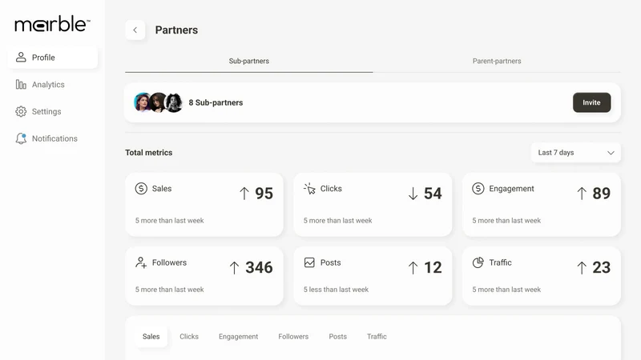This screenshot has height=360, width=641.
Task: Click the Posts value 12
Action: coord(433,268)
